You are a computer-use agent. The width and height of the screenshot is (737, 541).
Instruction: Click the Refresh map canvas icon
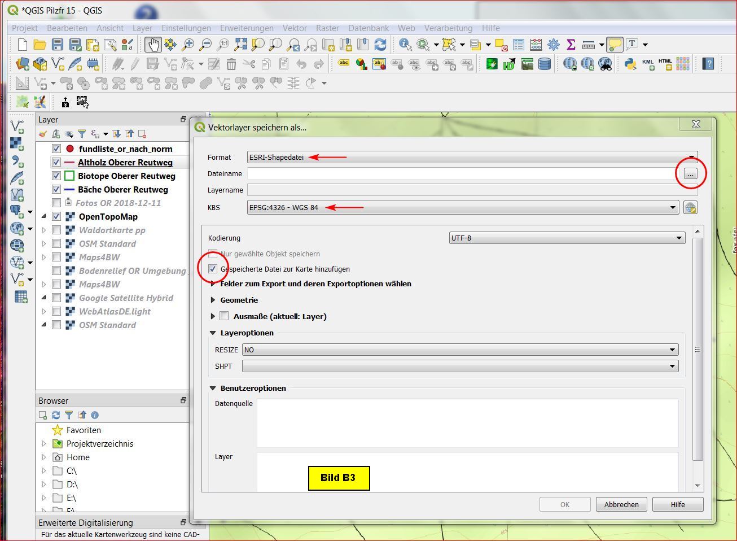tap(380, 45)
